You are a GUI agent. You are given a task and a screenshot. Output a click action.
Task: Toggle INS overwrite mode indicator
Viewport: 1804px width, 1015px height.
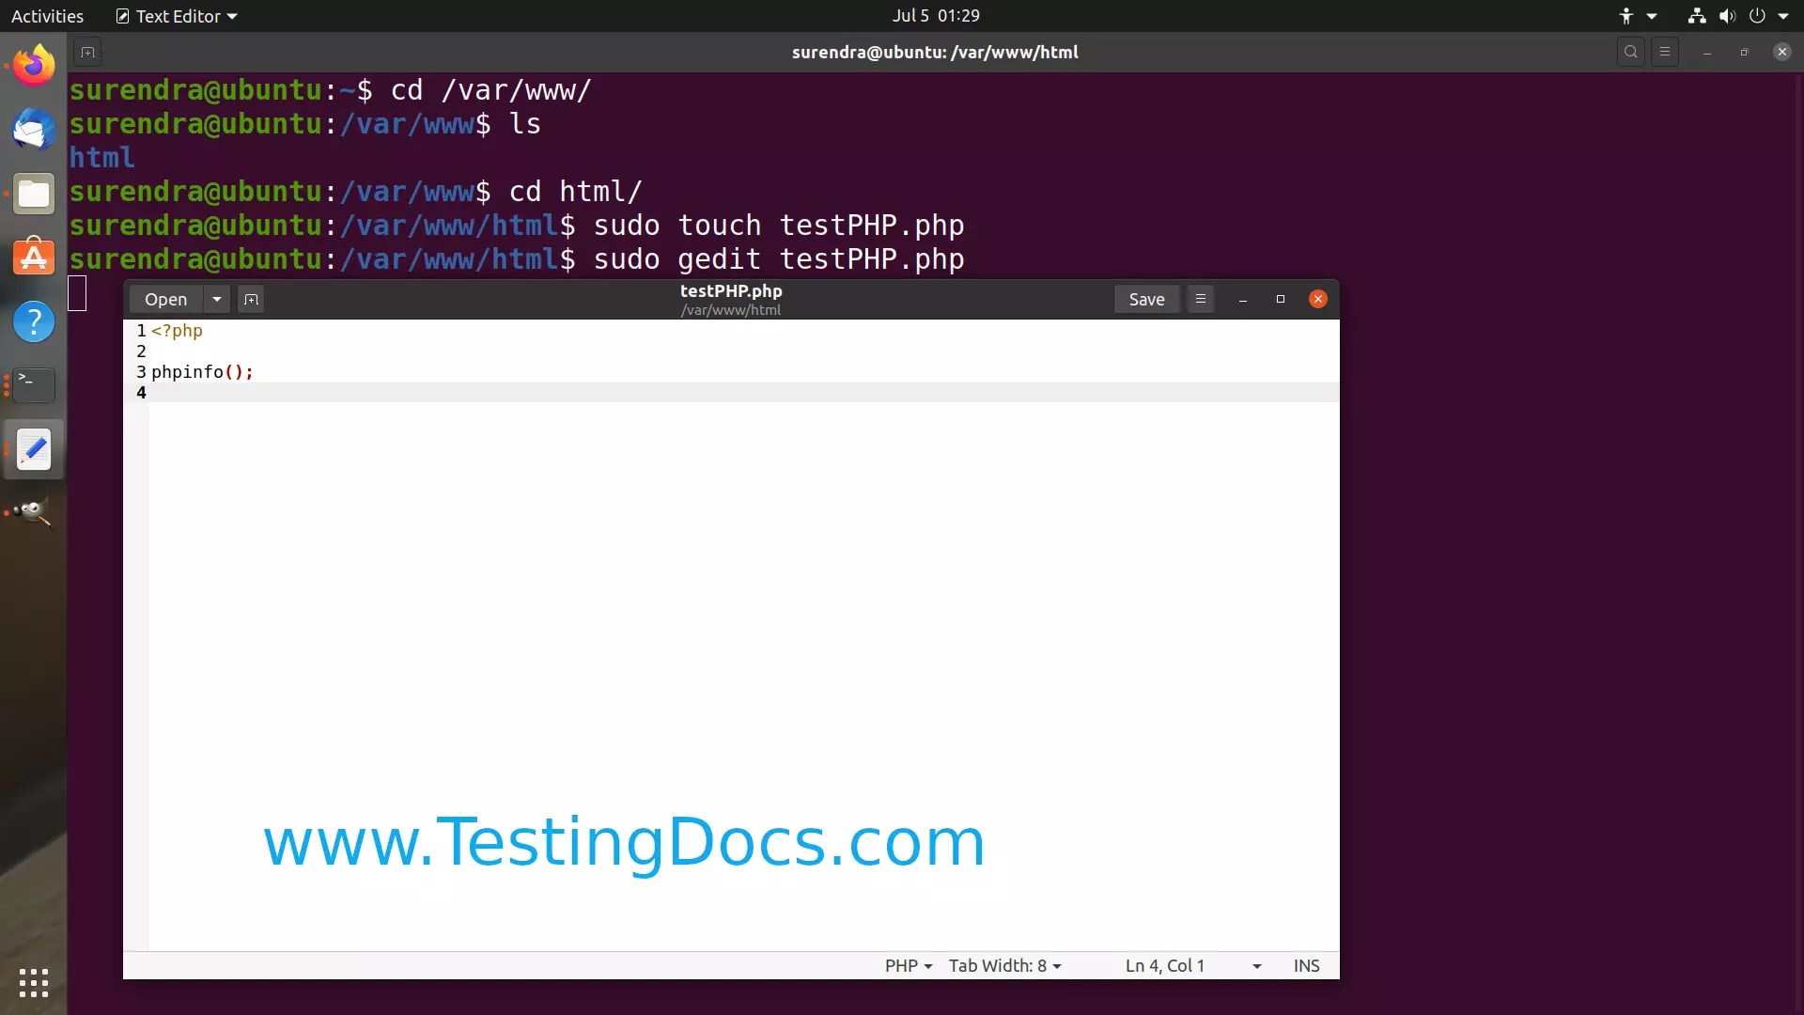(1306, 965)
